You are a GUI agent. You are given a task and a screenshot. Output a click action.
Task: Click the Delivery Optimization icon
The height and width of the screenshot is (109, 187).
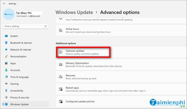(x=61, y=65)
